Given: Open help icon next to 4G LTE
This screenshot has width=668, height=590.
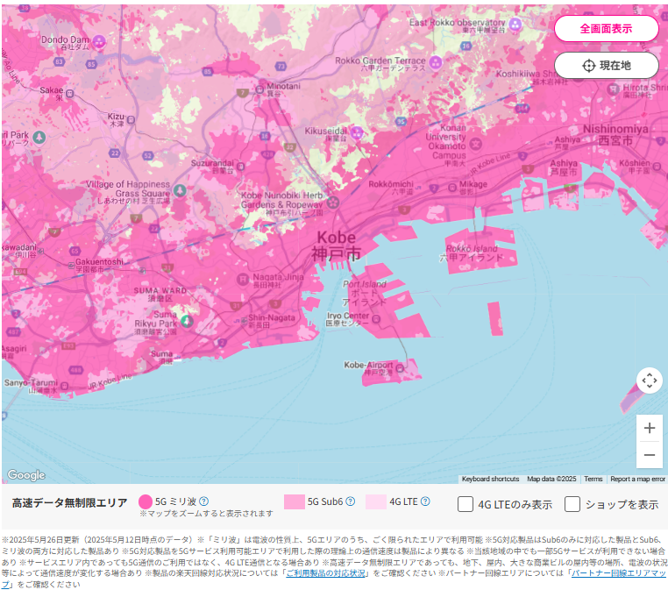Looking at the screenshot, I should point(425,501).
